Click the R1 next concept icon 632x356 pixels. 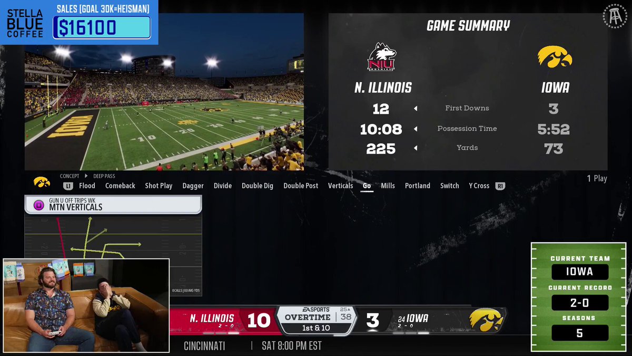point(500,186)
